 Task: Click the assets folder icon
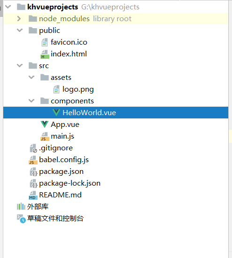click(45, 78)
